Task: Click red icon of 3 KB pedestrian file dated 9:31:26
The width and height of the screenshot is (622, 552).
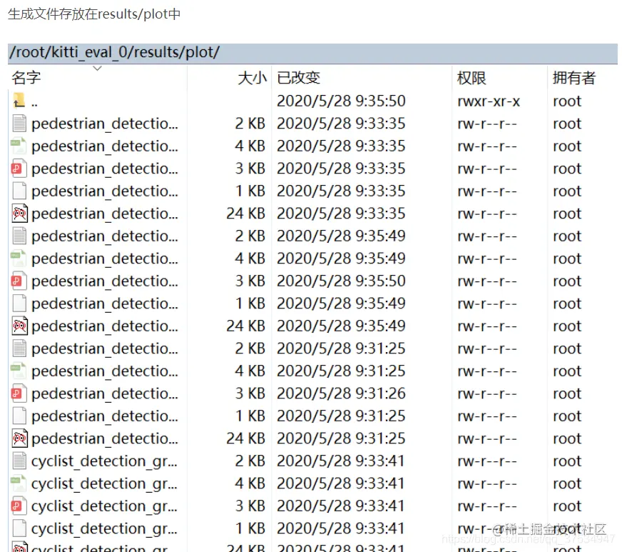Action: point(19,393)
